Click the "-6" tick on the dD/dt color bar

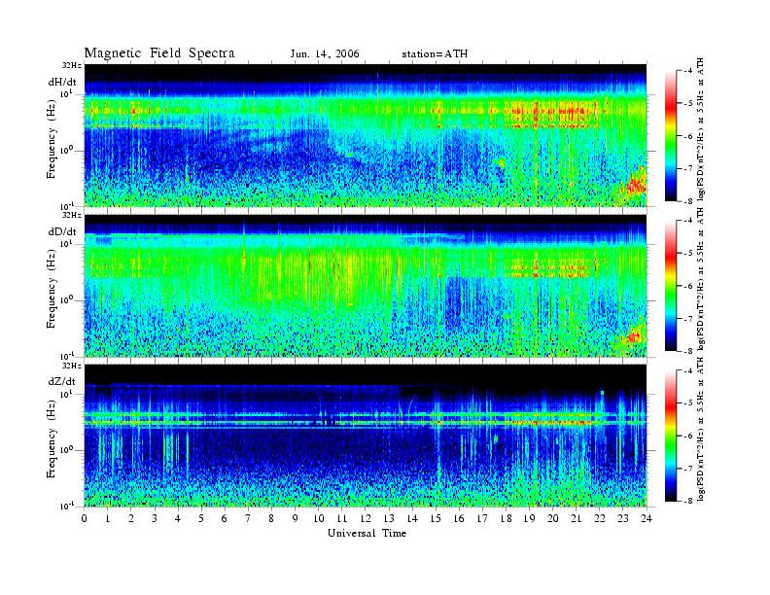pos(686,286)
